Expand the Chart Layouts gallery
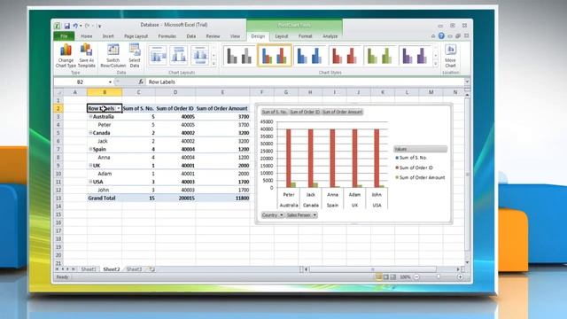 point(214,64)
